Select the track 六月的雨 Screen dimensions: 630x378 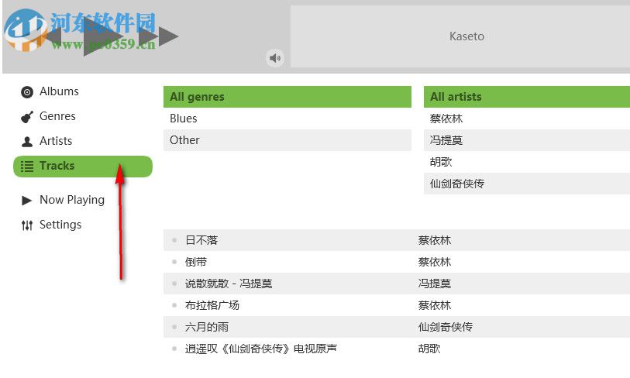coord(397,327)
